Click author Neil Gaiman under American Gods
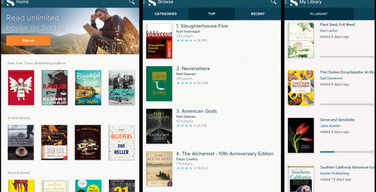The width and height of the screenshot is (376, 192). pyautogui.click(x=186, y=116)
